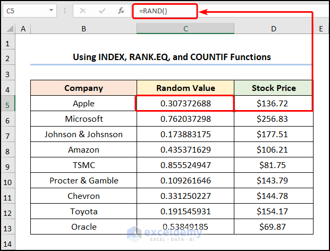Screen dimensions: 330x251
Task: Click the Company header cell
Action: (x=83, y=88)
